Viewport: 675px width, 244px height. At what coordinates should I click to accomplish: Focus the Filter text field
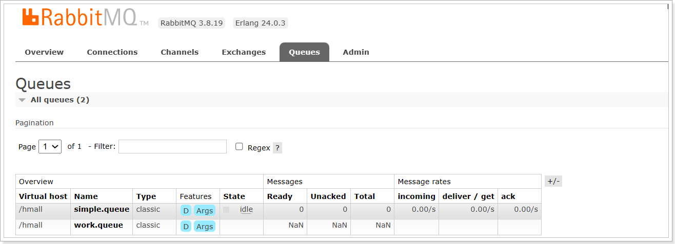172,146
